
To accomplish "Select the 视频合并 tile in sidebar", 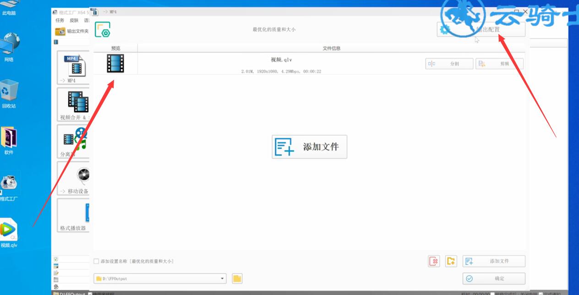I will (73, 104).
